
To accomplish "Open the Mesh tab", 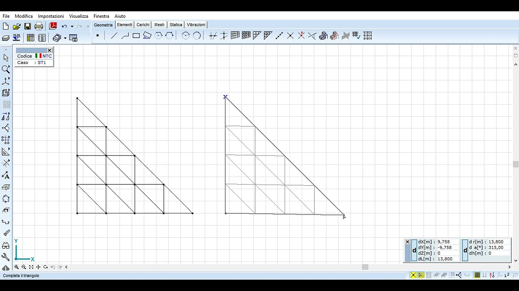I will coord(159,25).
